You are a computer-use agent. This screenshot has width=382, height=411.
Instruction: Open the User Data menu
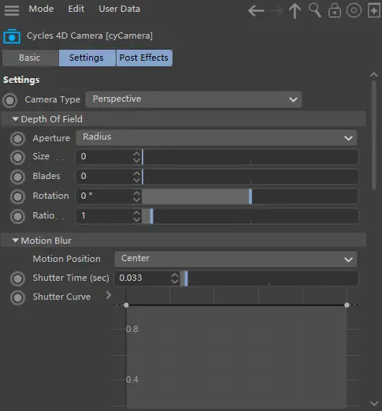[120, 9]
